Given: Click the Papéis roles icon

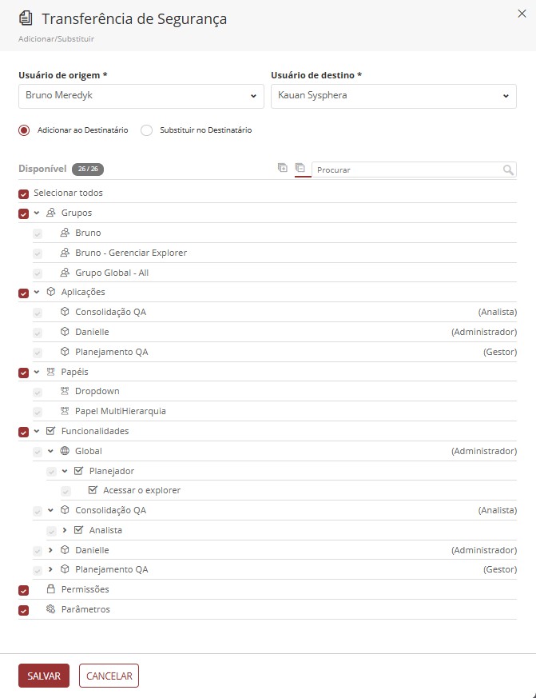Looking at the screenshot, I should pyautogui.click(x=51, y=372).
